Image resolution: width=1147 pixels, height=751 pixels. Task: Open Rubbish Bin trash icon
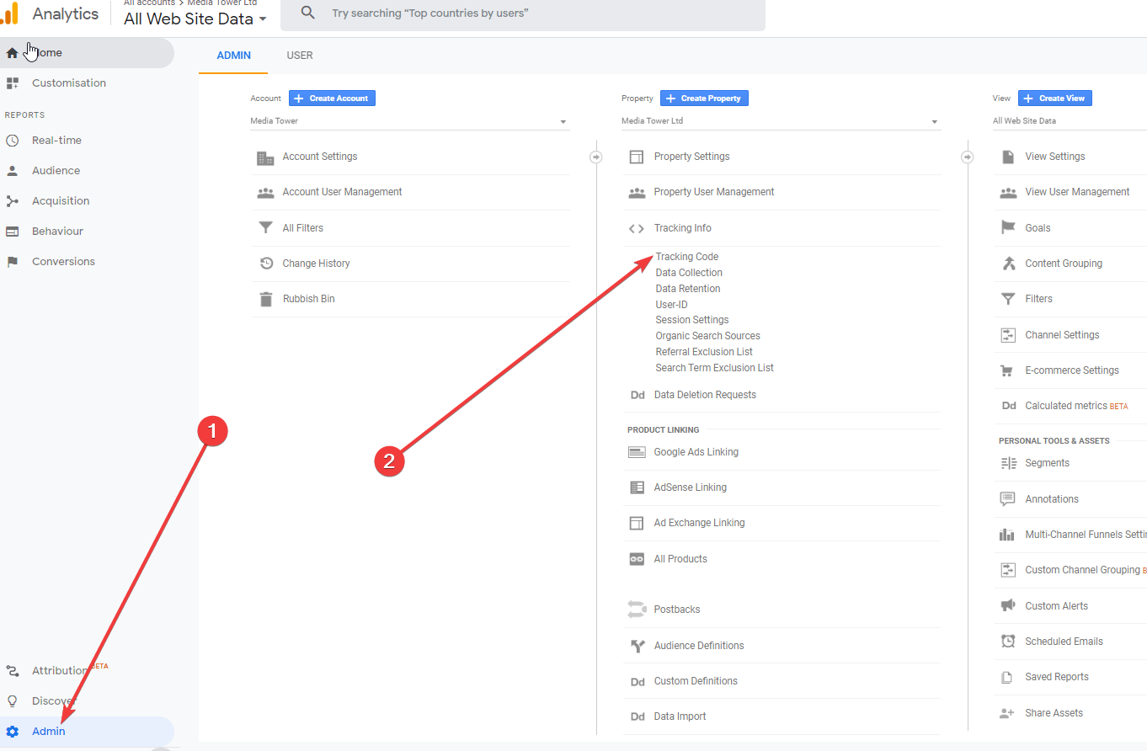[x=266, y=299]
